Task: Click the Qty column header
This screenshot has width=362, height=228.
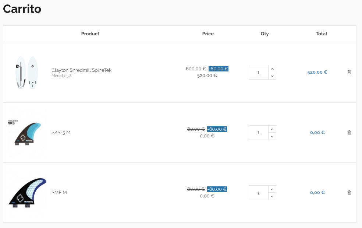Action: tap(265, 34)
